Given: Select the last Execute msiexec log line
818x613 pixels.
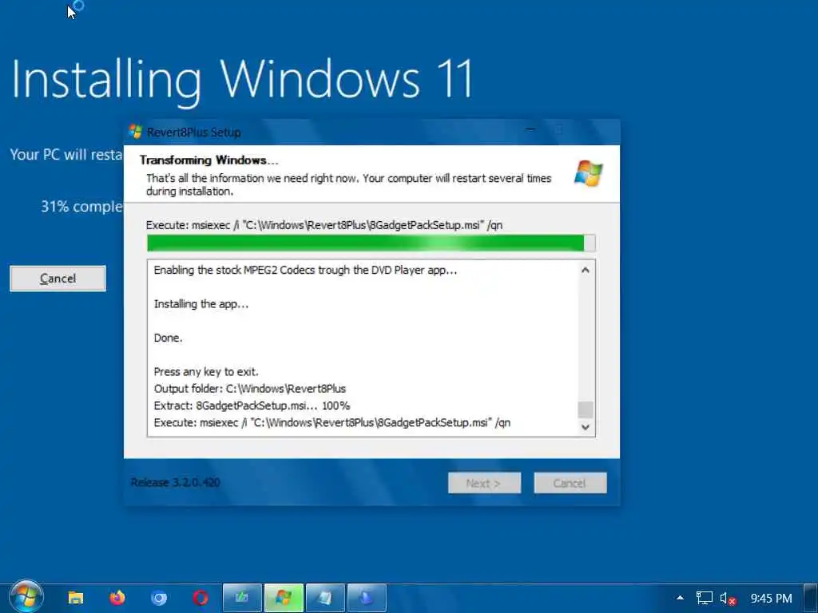Looking at the screenshot, I should pos(332,423).
